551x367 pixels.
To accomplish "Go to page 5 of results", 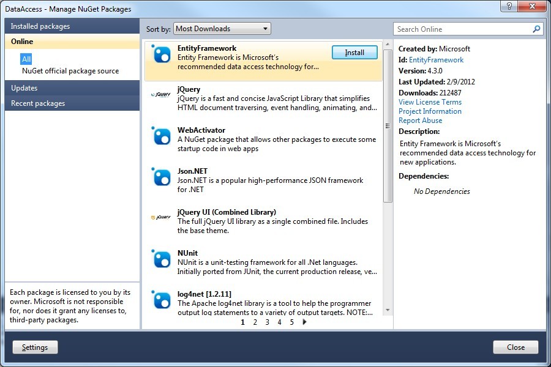I will 291,322.
